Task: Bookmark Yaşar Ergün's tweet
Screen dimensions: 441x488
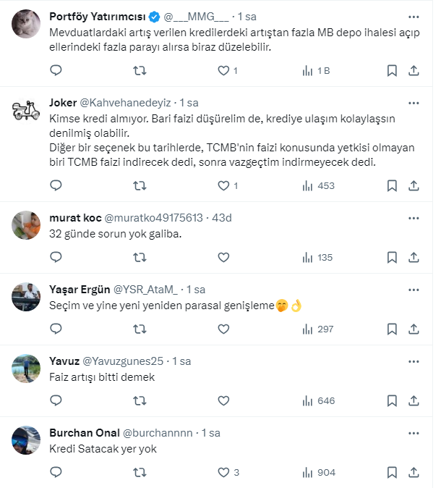Action: pos(392,329)
